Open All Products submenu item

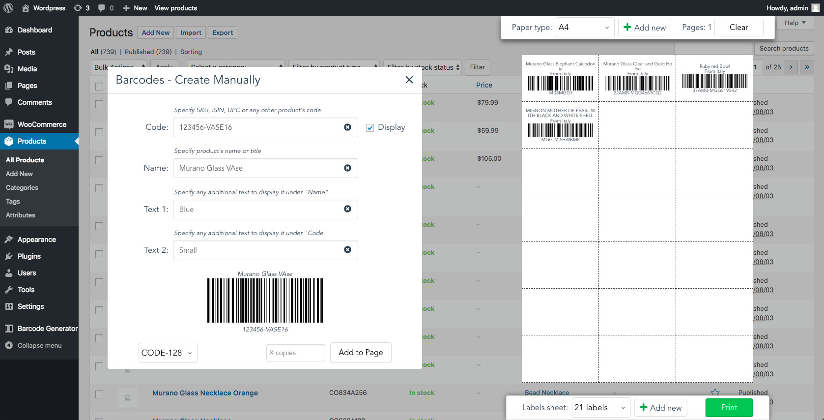pyautogui.click(x=25, y=160)
